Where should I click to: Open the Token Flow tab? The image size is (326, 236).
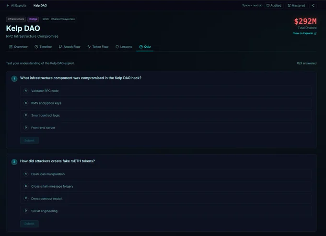tap(98, 47)
